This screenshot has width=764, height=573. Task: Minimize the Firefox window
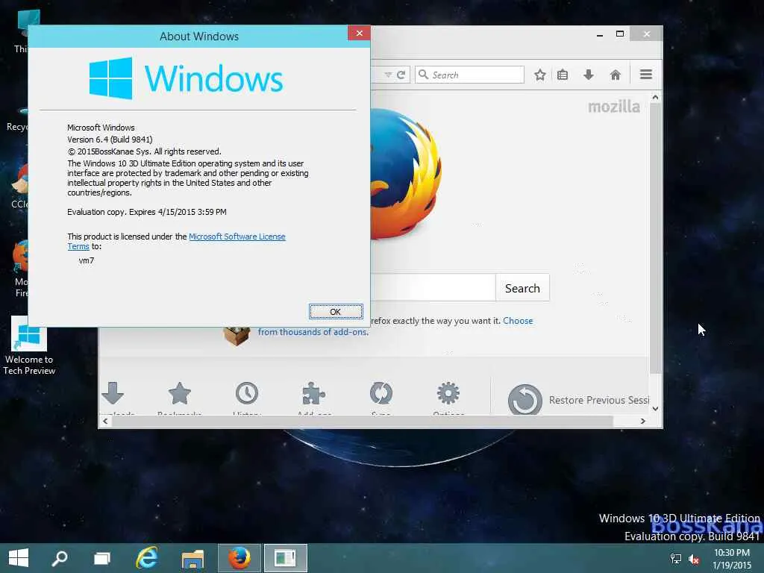(600, 34)
